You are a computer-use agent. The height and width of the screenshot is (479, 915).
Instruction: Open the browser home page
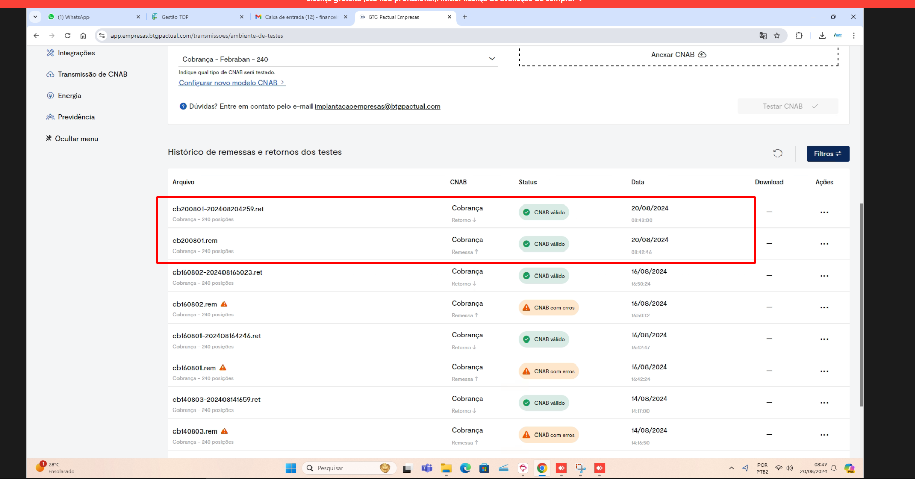pyautogui.click(x=83, y=36)
